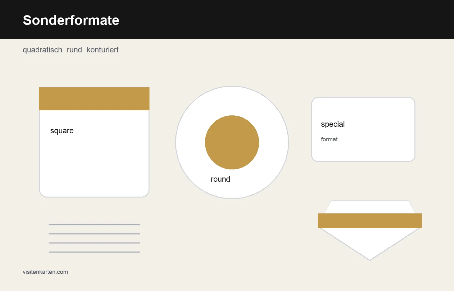
Task: Click the special card title
Action: point(333,124)
